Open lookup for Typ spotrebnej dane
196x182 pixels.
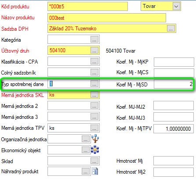[x=94, y=84]
